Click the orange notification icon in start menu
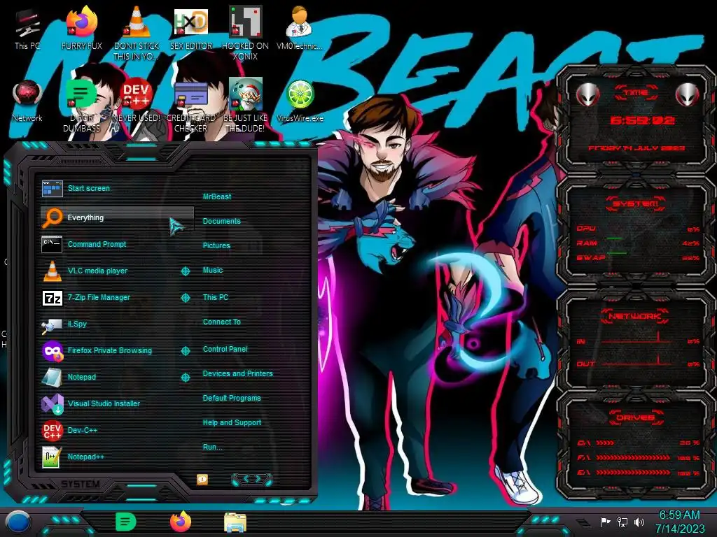The image size is (717, 537). [202, 479]
